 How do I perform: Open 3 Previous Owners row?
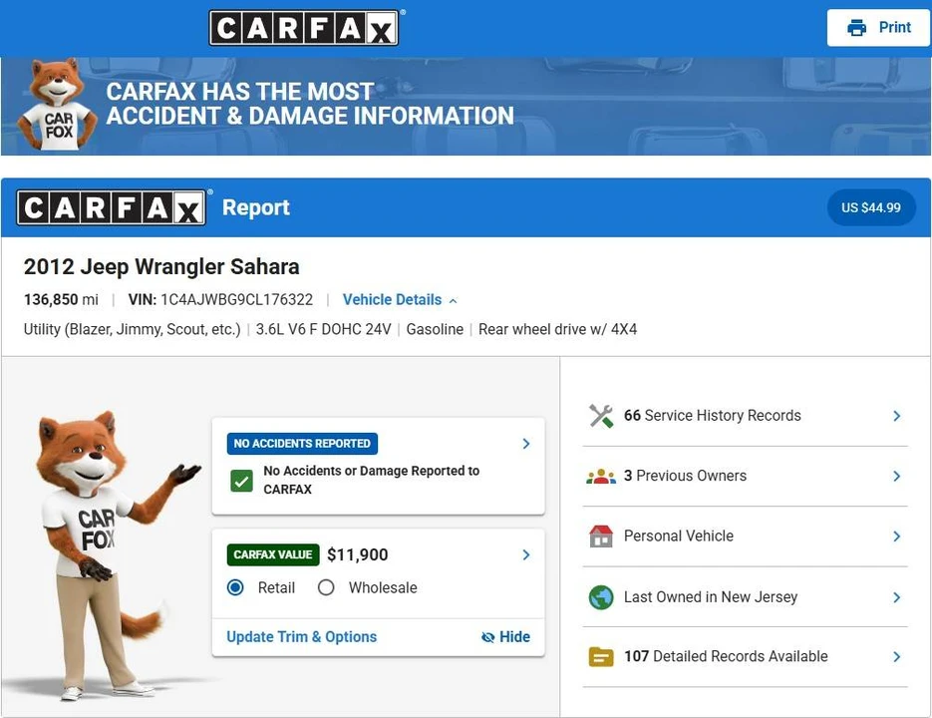[745, 476]
